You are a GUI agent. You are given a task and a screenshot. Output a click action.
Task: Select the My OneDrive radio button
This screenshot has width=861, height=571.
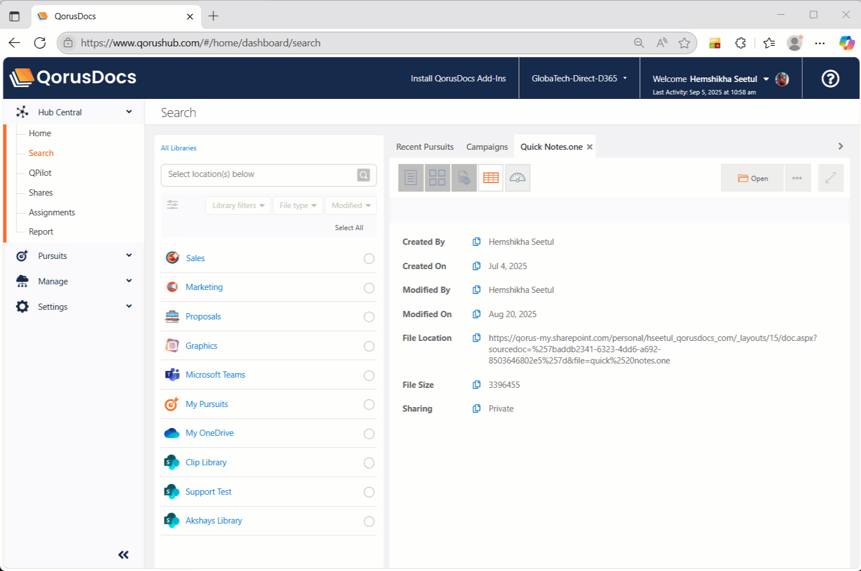point(369,434)
